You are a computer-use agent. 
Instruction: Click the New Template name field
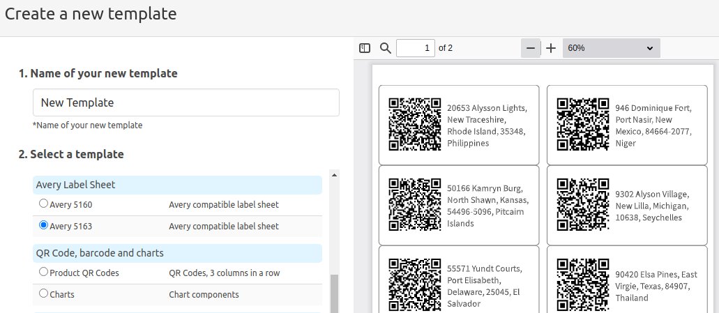(x=186, y=102)
